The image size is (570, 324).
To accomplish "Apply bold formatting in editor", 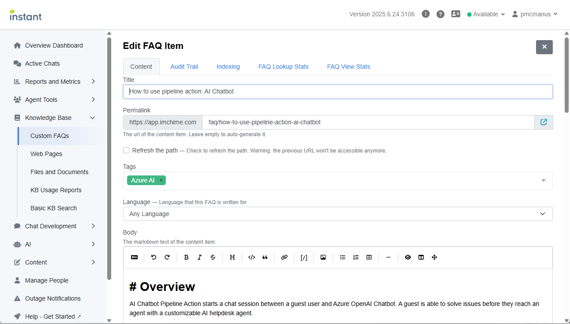I will [x=186, y=257].
